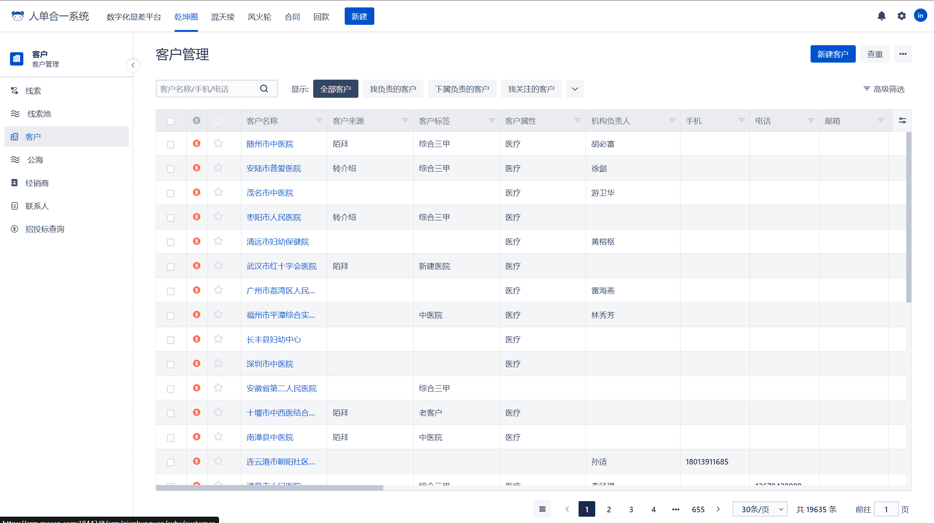Toggle the select-all checkbox in header

click(170, 121)
